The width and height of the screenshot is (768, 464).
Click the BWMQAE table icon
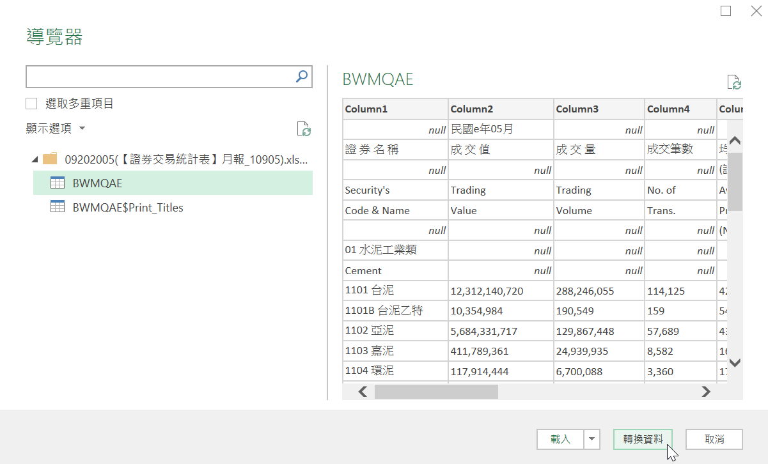tap(58, 183)
